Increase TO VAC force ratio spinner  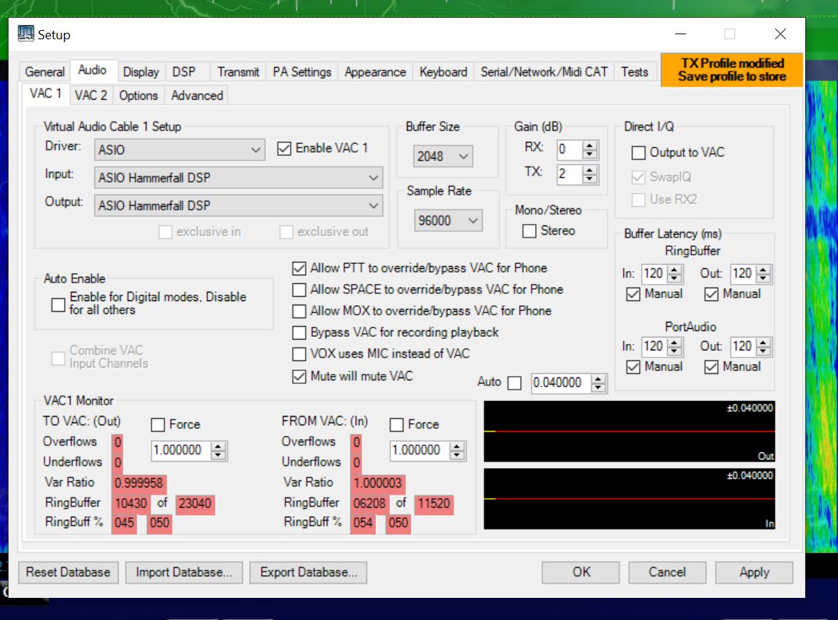click(x=218, y=446)
